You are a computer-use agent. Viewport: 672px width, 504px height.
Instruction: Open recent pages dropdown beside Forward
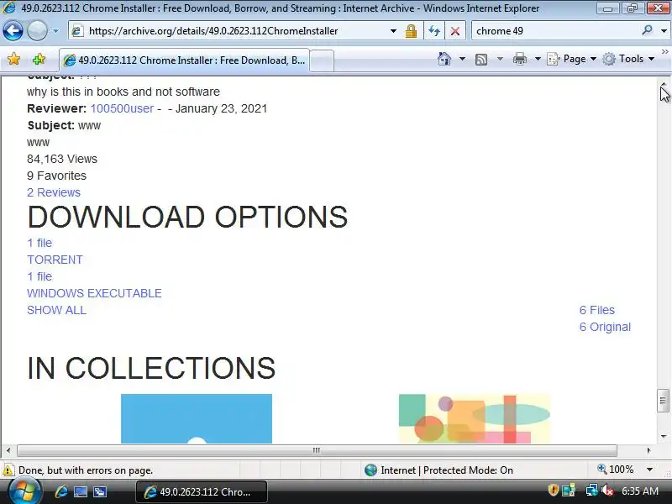point(55,31)
